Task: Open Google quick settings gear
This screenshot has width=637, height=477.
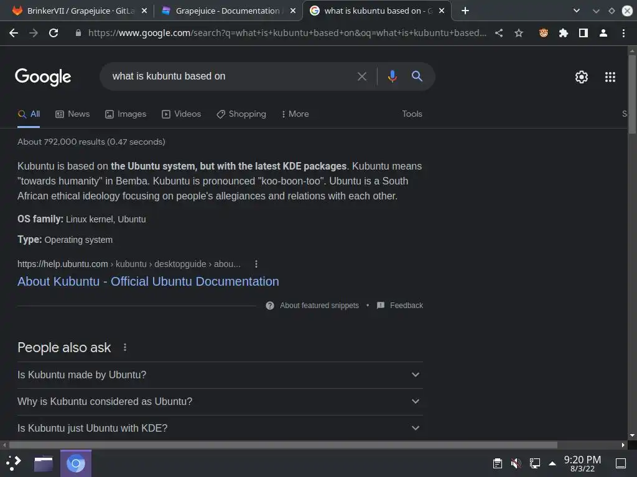Action: click(x=582, y=76)
